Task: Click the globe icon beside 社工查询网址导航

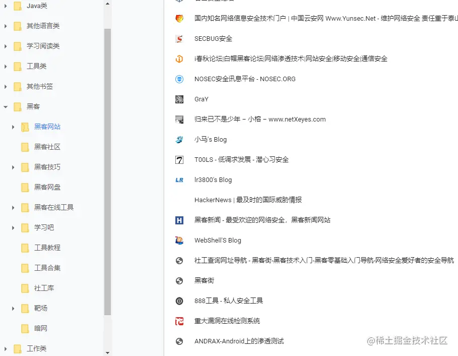Action: (x=179, y=260)
